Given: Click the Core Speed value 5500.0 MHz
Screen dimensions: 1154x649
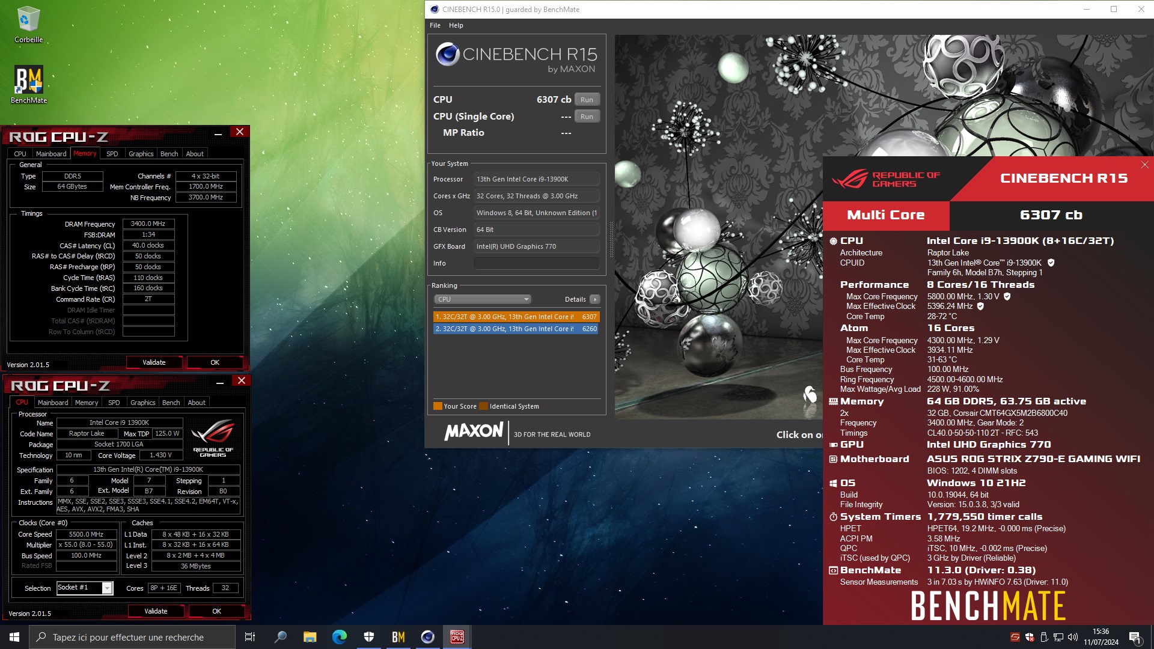Looking at the screenshot, I should pyautogui.click(x=87, y=534).
